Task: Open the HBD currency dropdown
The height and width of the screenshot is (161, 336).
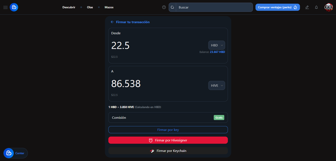Action: click(217, 45)
